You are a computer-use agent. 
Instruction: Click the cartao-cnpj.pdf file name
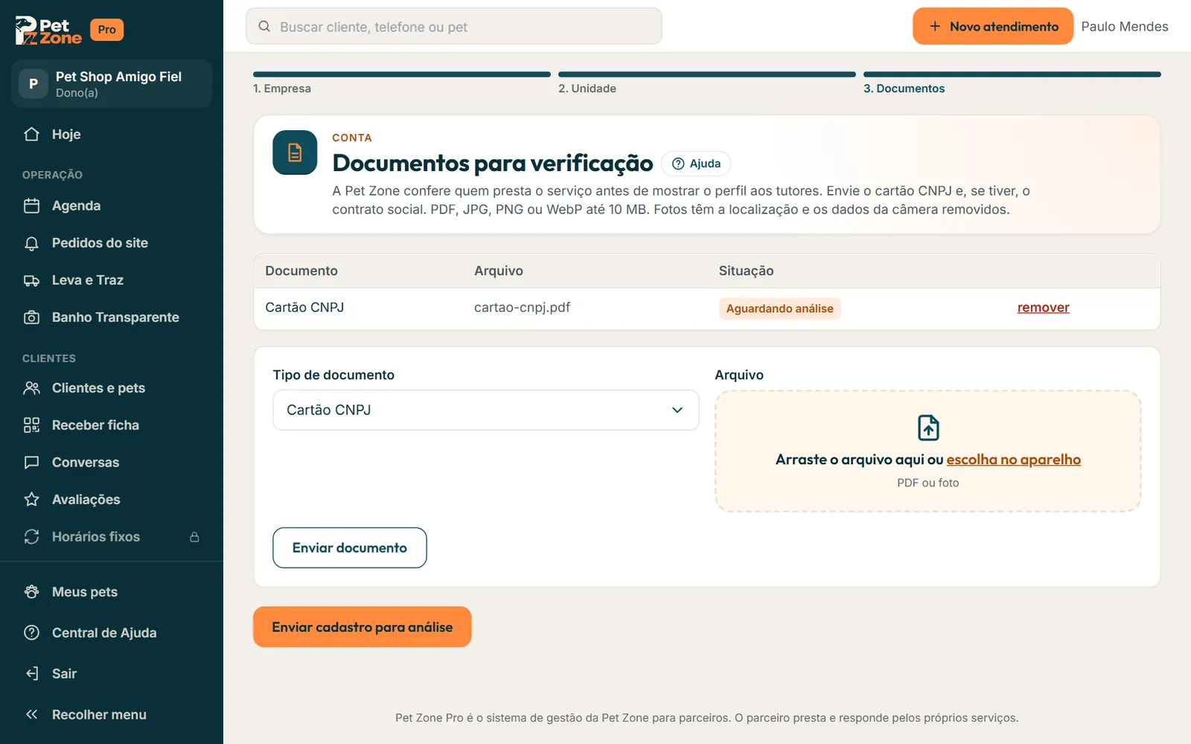click(x=522, y=307)
